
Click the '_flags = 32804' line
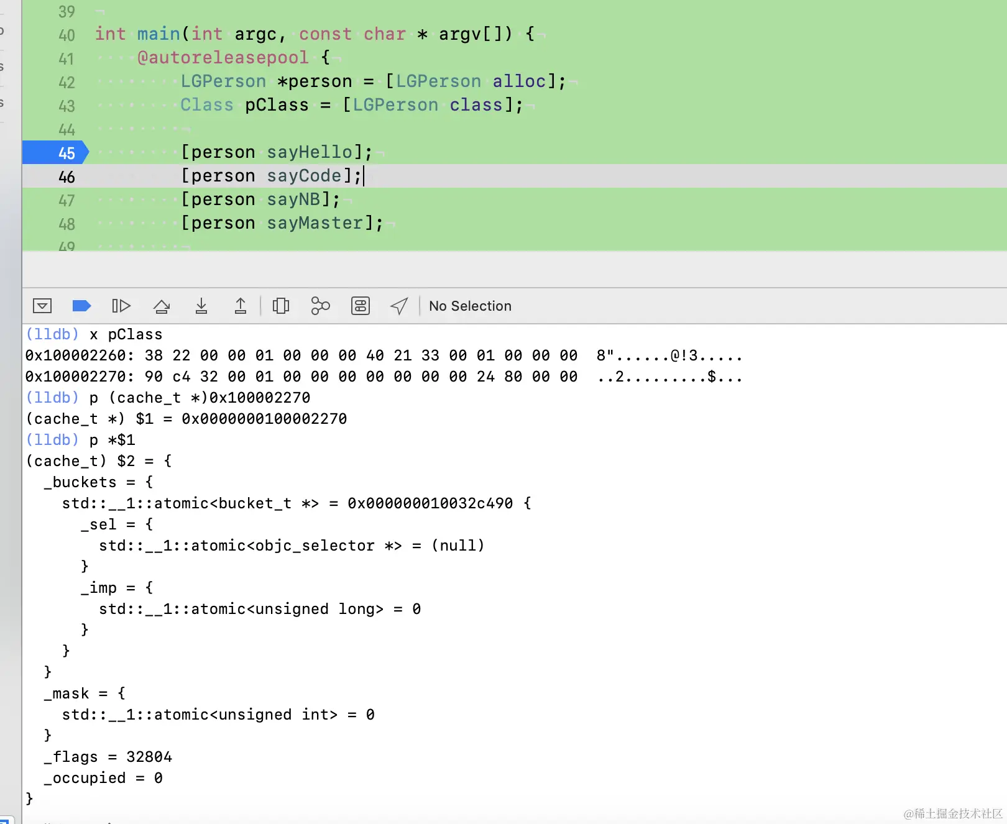pos(108,757)
